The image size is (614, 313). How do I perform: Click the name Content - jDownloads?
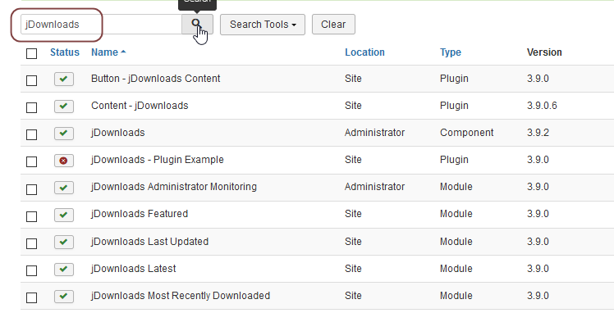140,106
